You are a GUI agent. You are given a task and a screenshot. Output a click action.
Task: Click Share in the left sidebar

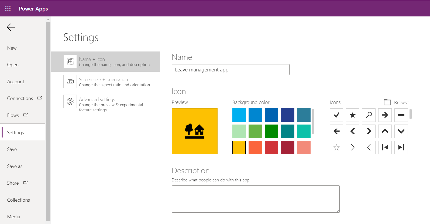[13, 183]
